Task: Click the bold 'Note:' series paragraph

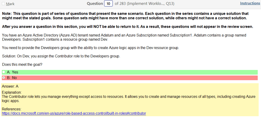Action: pyautogui.click(x=125, y=16)
